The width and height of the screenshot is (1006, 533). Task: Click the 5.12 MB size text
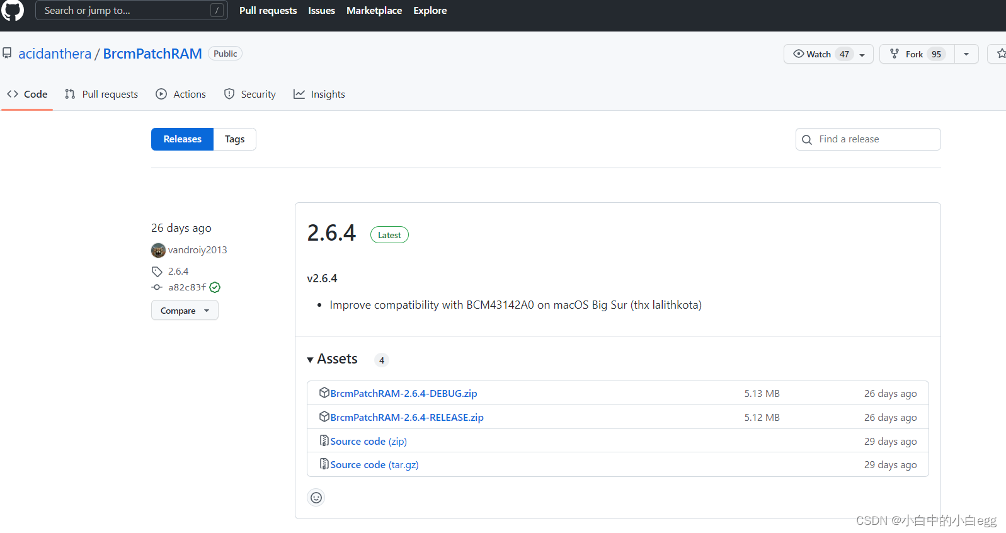tap(762, 417)
